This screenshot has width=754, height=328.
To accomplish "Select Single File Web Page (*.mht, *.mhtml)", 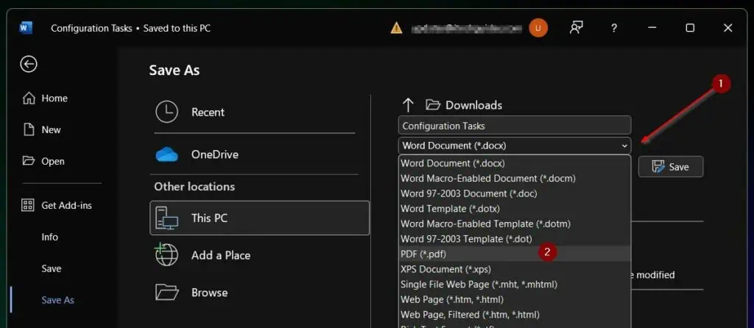I will pyautogui.click(x=515, y=285).
